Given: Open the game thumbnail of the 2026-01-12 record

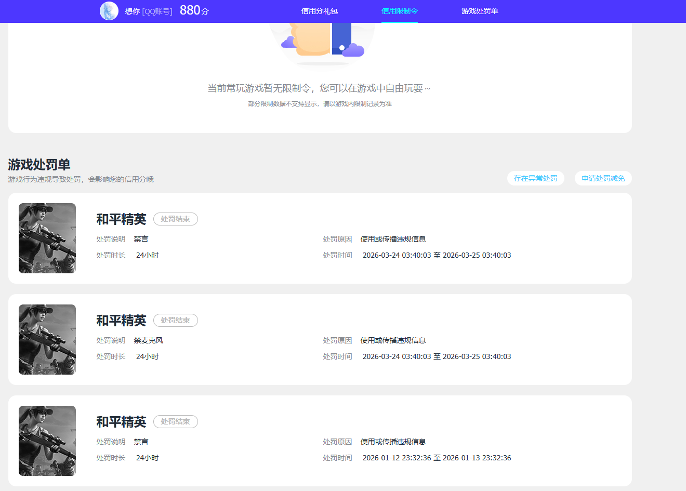Looking at the screenshot, I should 47,441.
